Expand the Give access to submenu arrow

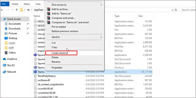(101, 5)
